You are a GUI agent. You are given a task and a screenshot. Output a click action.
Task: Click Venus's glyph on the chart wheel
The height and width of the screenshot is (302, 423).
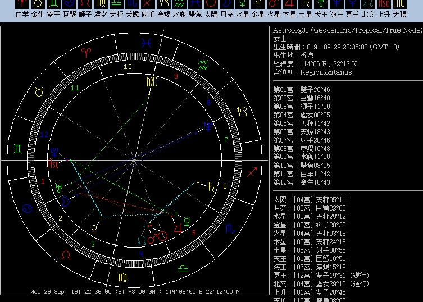click(x=94, y=228)
